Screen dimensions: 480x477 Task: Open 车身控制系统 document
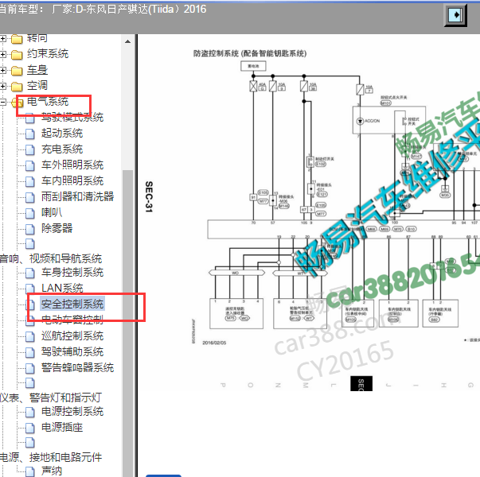click(x=72, y=273)
